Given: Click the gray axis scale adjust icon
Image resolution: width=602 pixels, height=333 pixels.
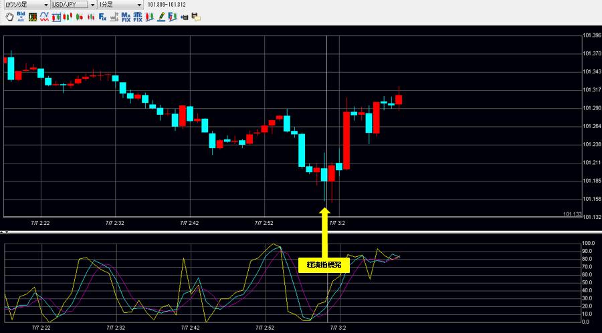Looking at the screenshot, I should (114, 17).
